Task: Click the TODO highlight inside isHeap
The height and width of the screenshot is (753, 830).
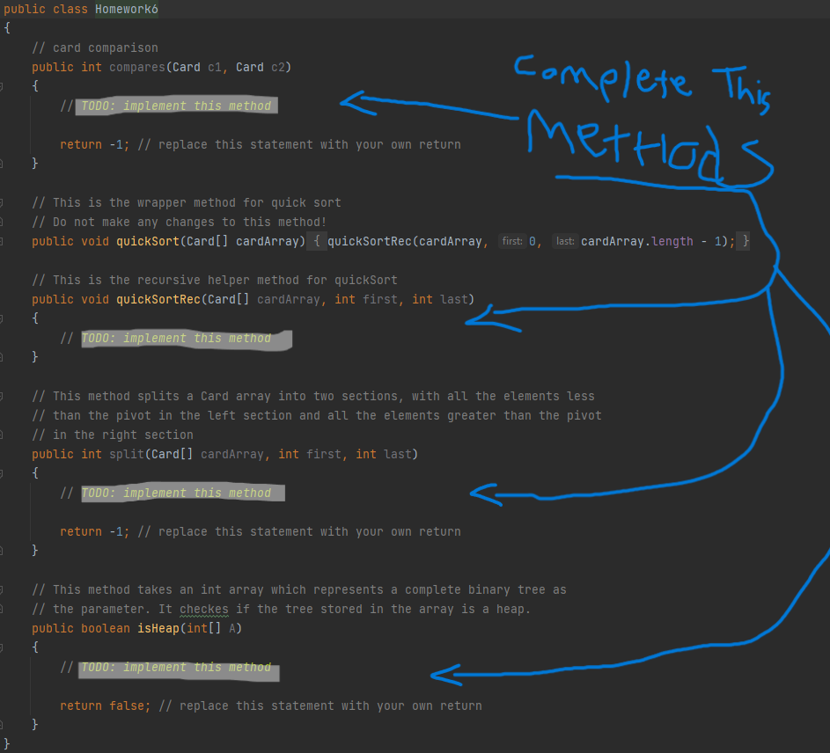Action: (x=180, y=667)
